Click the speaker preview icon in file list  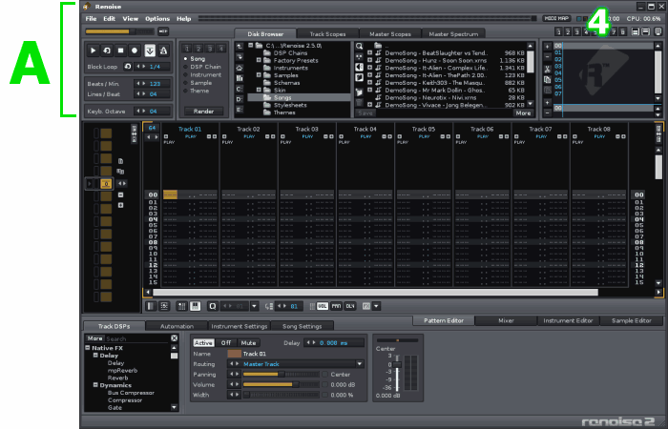[359, 68]
